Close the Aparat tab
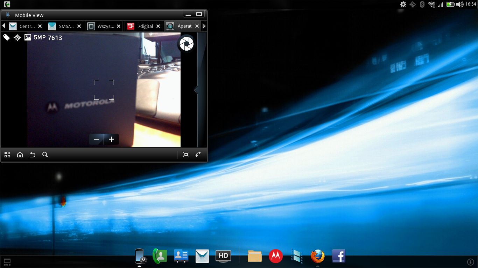 tap(197, 26)
